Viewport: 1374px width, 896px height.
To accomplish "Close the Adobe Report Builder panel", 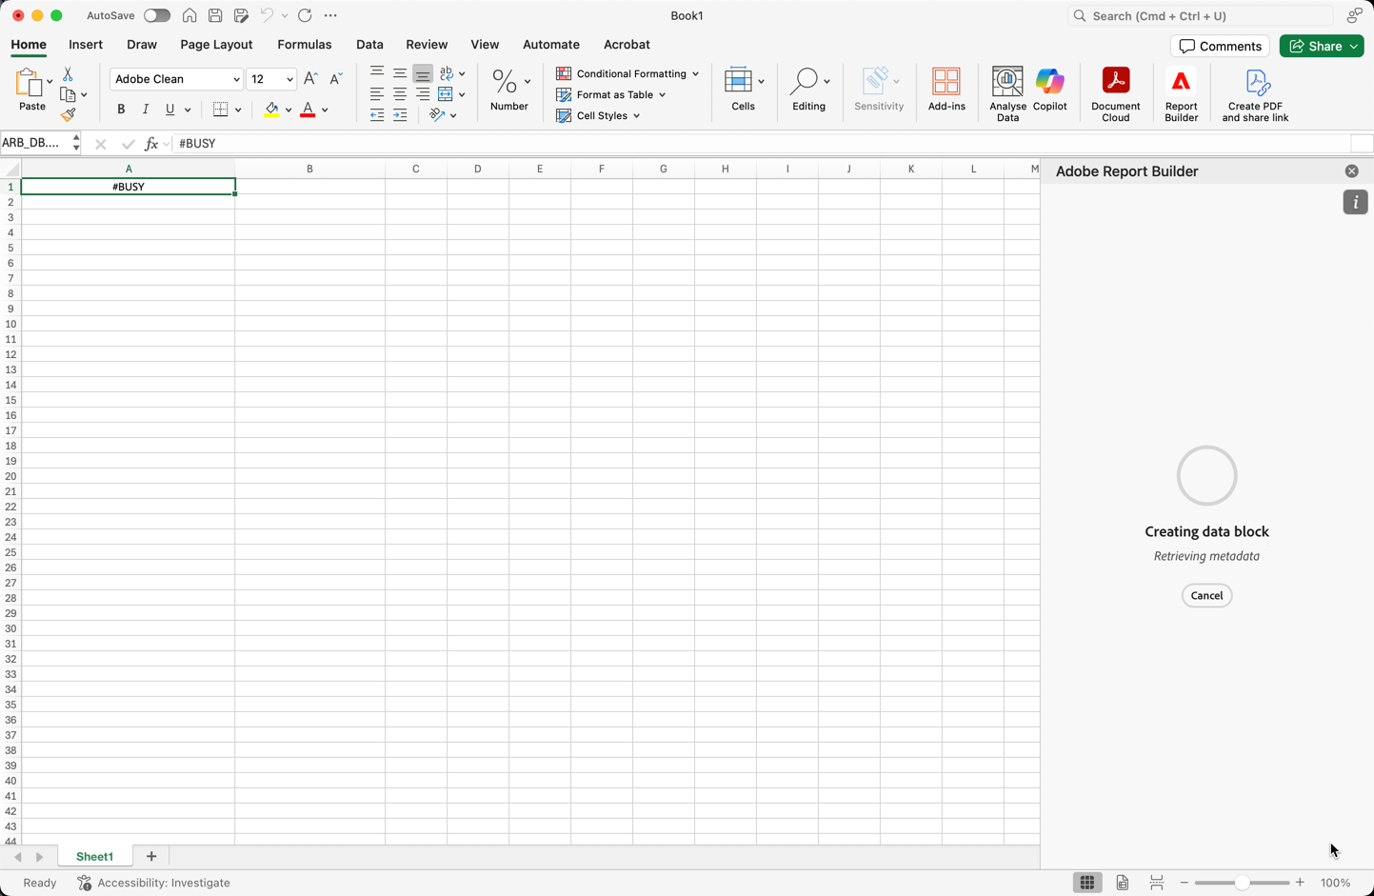I will click(1351, 171).
